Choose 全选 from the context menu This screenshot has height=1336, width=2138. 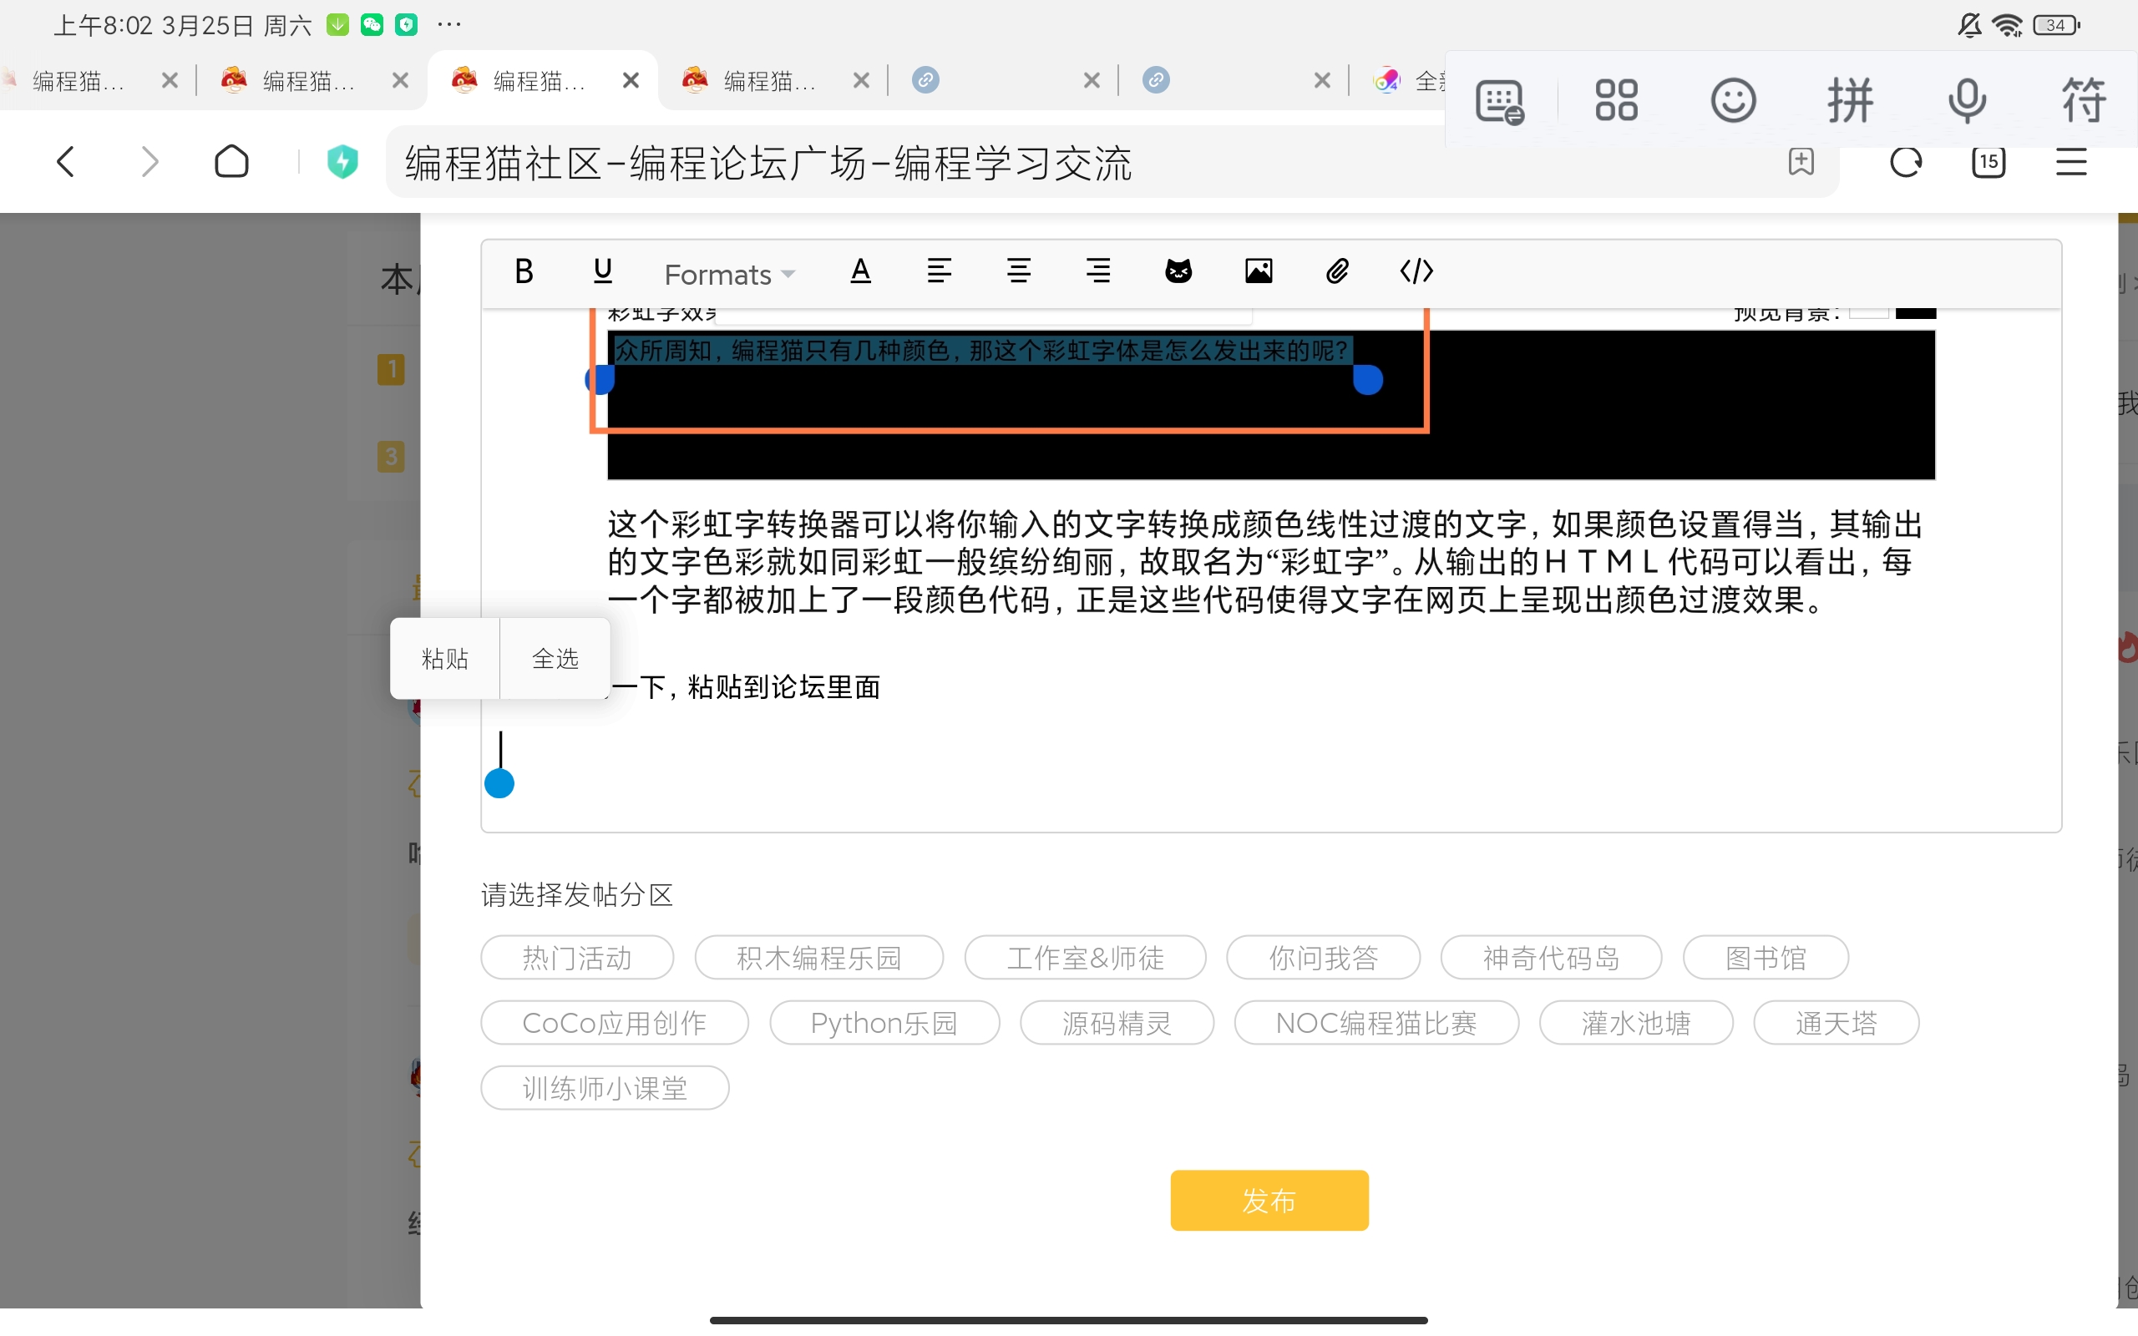click(555, 658)
